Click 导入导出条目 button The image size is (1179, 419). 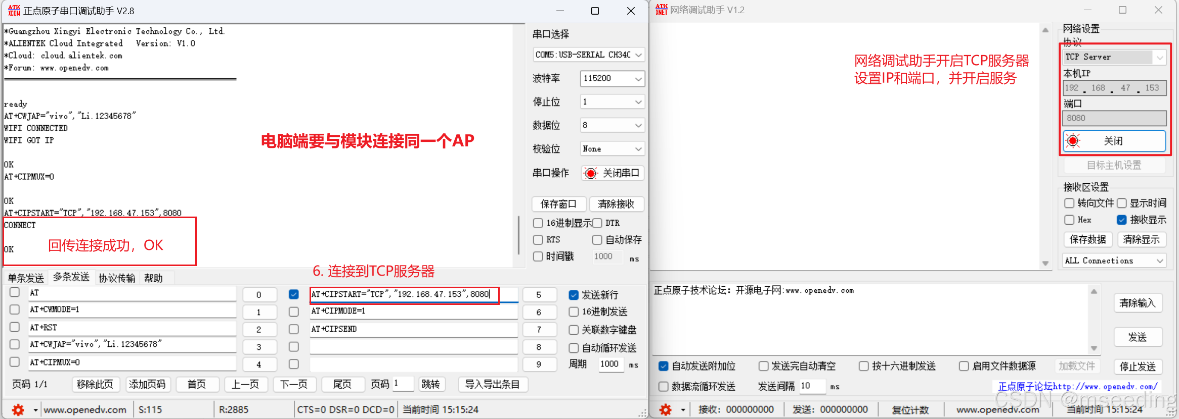493,385
